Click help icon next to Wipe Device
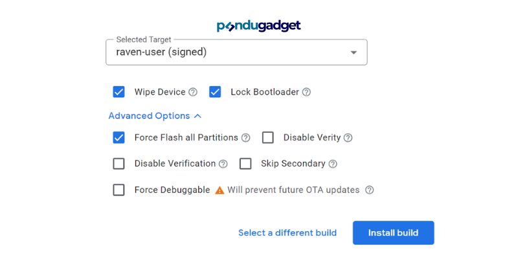The height and width of the screenshot is (259, 518). 193,92
